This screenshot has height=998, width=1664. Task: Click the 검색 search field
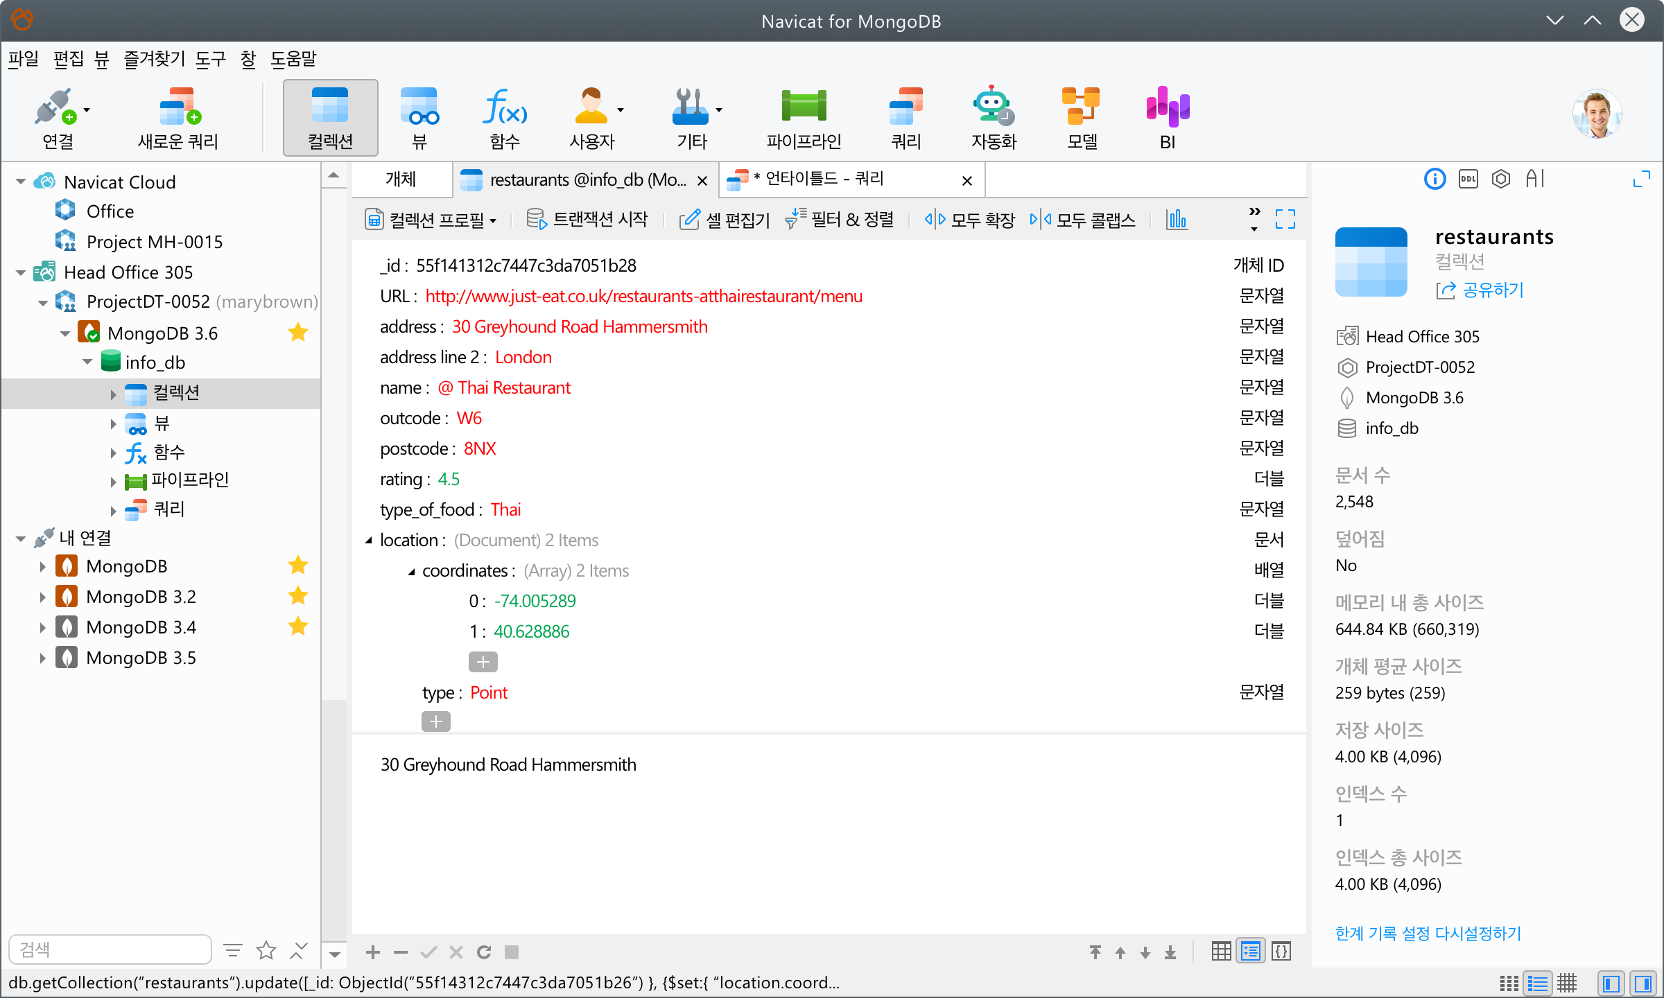111,949
